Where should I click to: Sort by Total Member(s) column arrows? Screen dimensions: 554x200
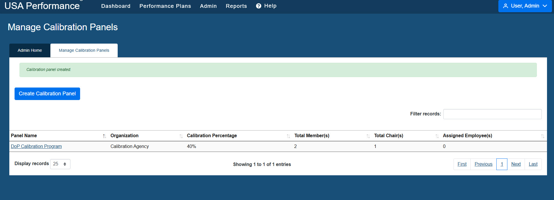tap(368, 136)
